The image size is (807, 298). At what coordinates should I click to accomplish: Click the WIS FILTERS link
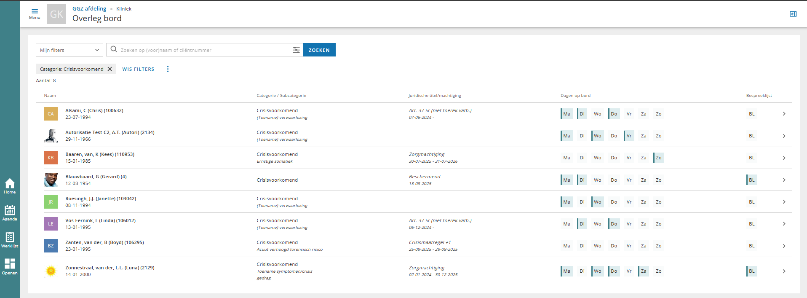pyautogui.click(x=138, y=69)
